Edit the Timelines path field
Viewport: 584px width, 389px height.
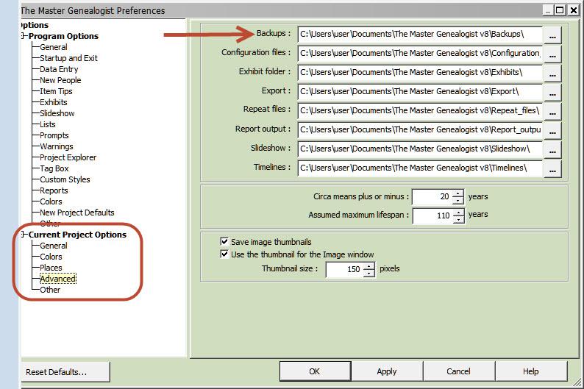[x=420, y=168]
